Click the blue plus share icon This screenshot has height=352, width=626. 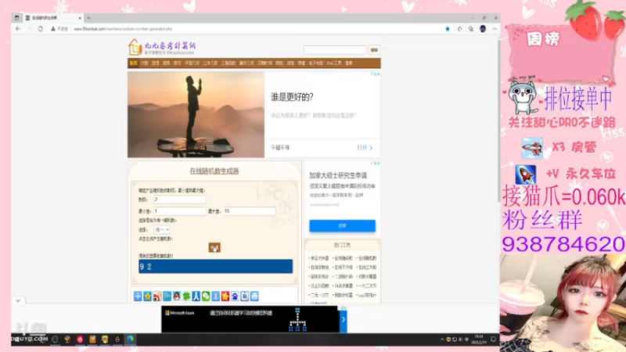[138, 296]
